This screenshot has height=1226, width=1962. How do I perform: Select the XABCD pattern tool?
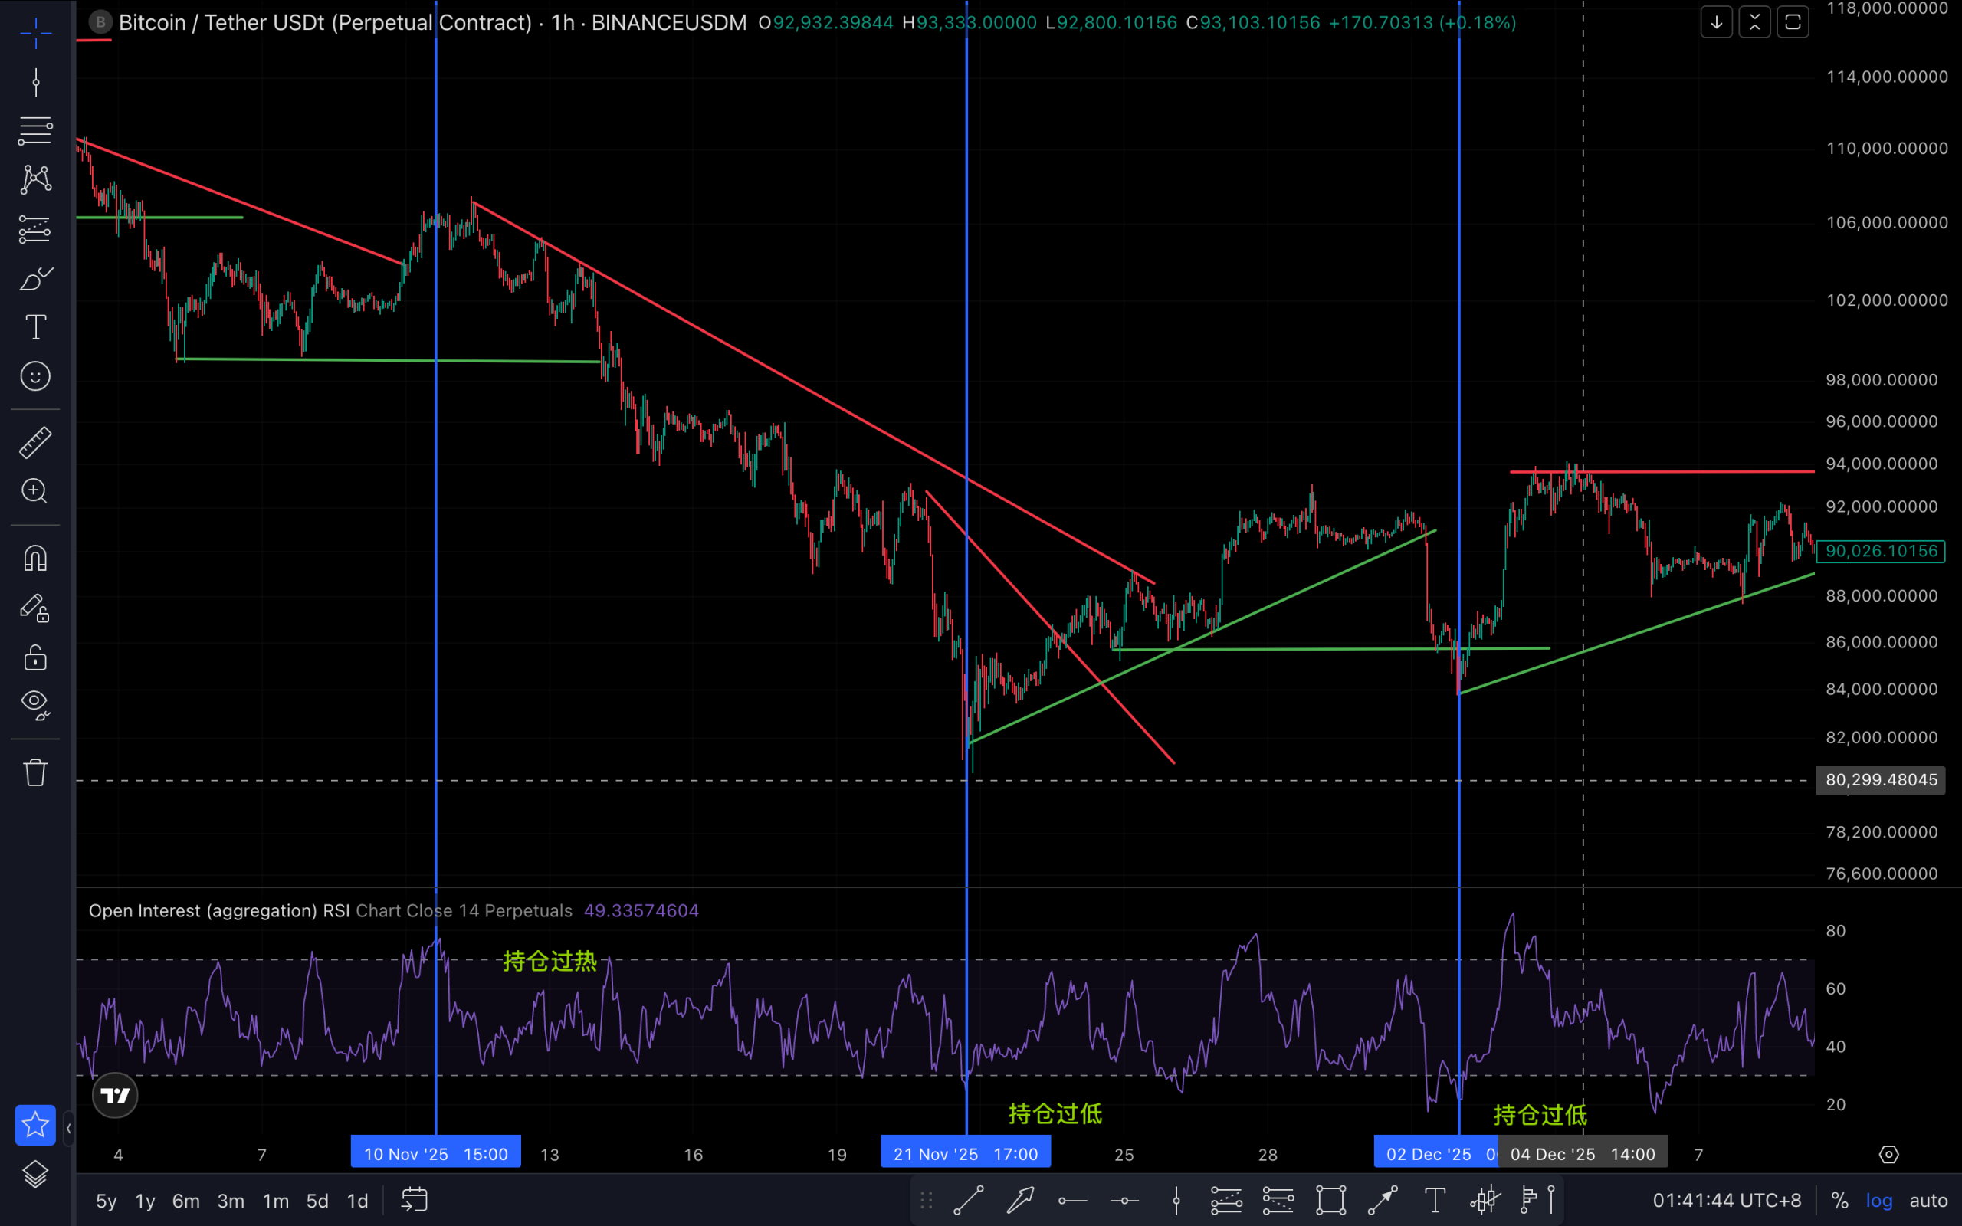(34, 180)
